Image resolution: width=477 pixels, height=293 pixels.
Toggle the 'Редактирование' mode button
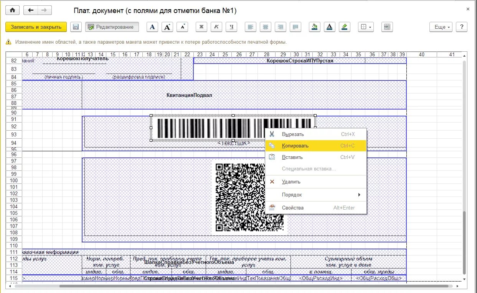pos(112,27)
